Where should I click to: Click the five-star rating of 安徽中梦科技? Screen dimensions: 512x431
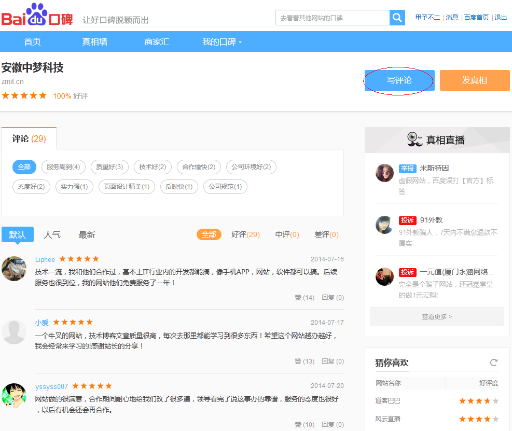(x=24, y=96)
